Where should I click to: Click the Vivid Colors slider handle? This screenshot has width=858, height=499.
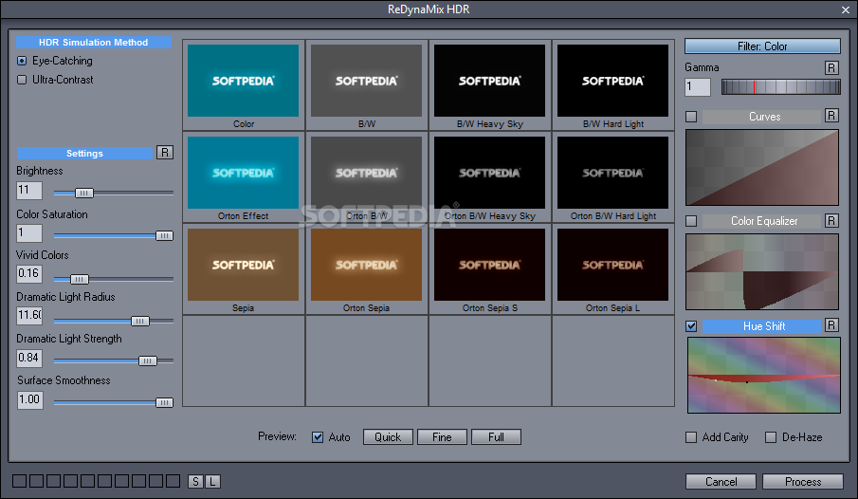[80, 279]
